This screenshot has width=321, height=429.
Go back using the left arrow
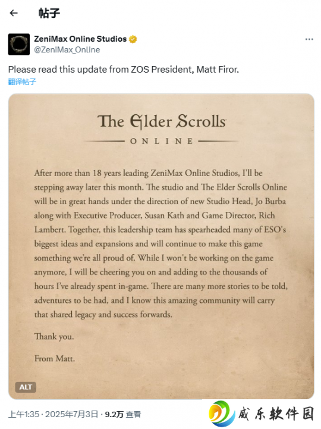14,13
